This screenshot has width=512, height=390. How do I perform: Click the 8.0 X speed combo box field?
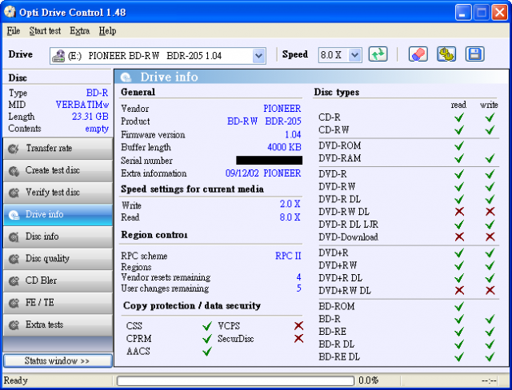340,55
